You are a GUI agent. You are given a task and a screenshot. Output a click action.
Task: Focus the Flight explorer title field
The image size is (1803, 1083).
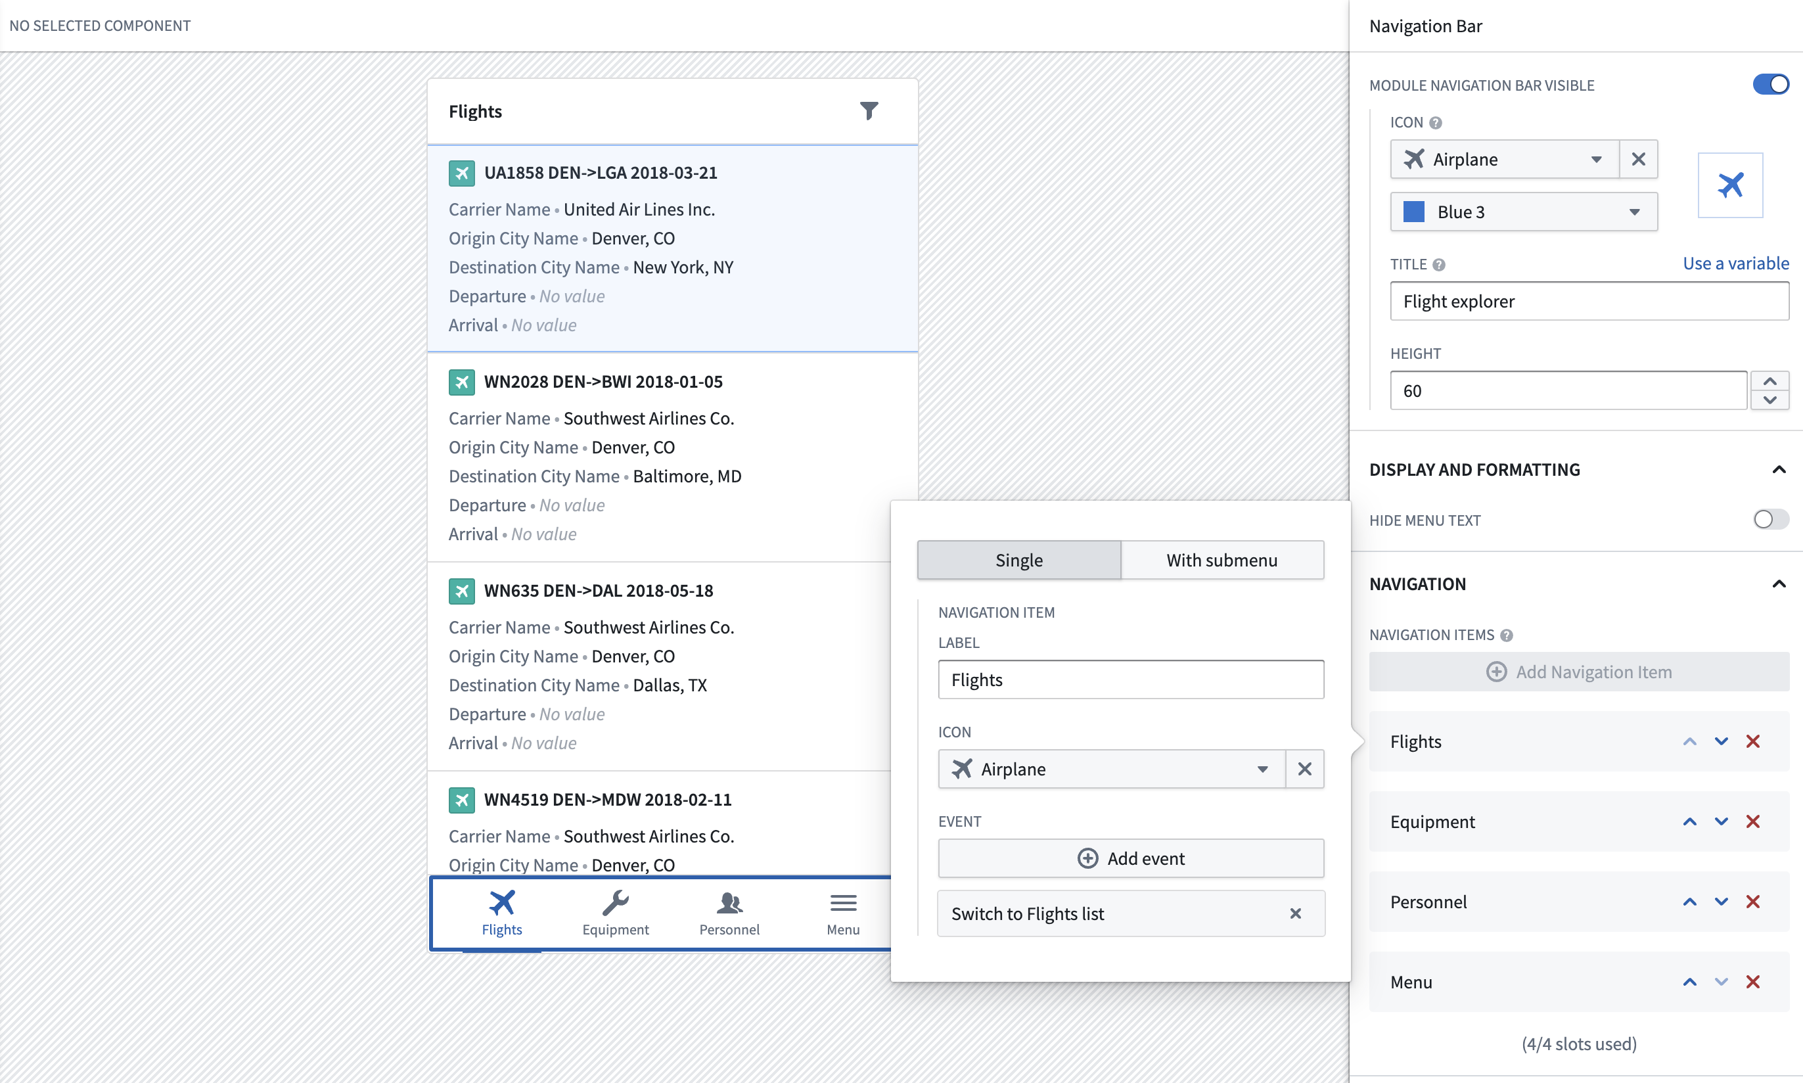(1589, 302)
